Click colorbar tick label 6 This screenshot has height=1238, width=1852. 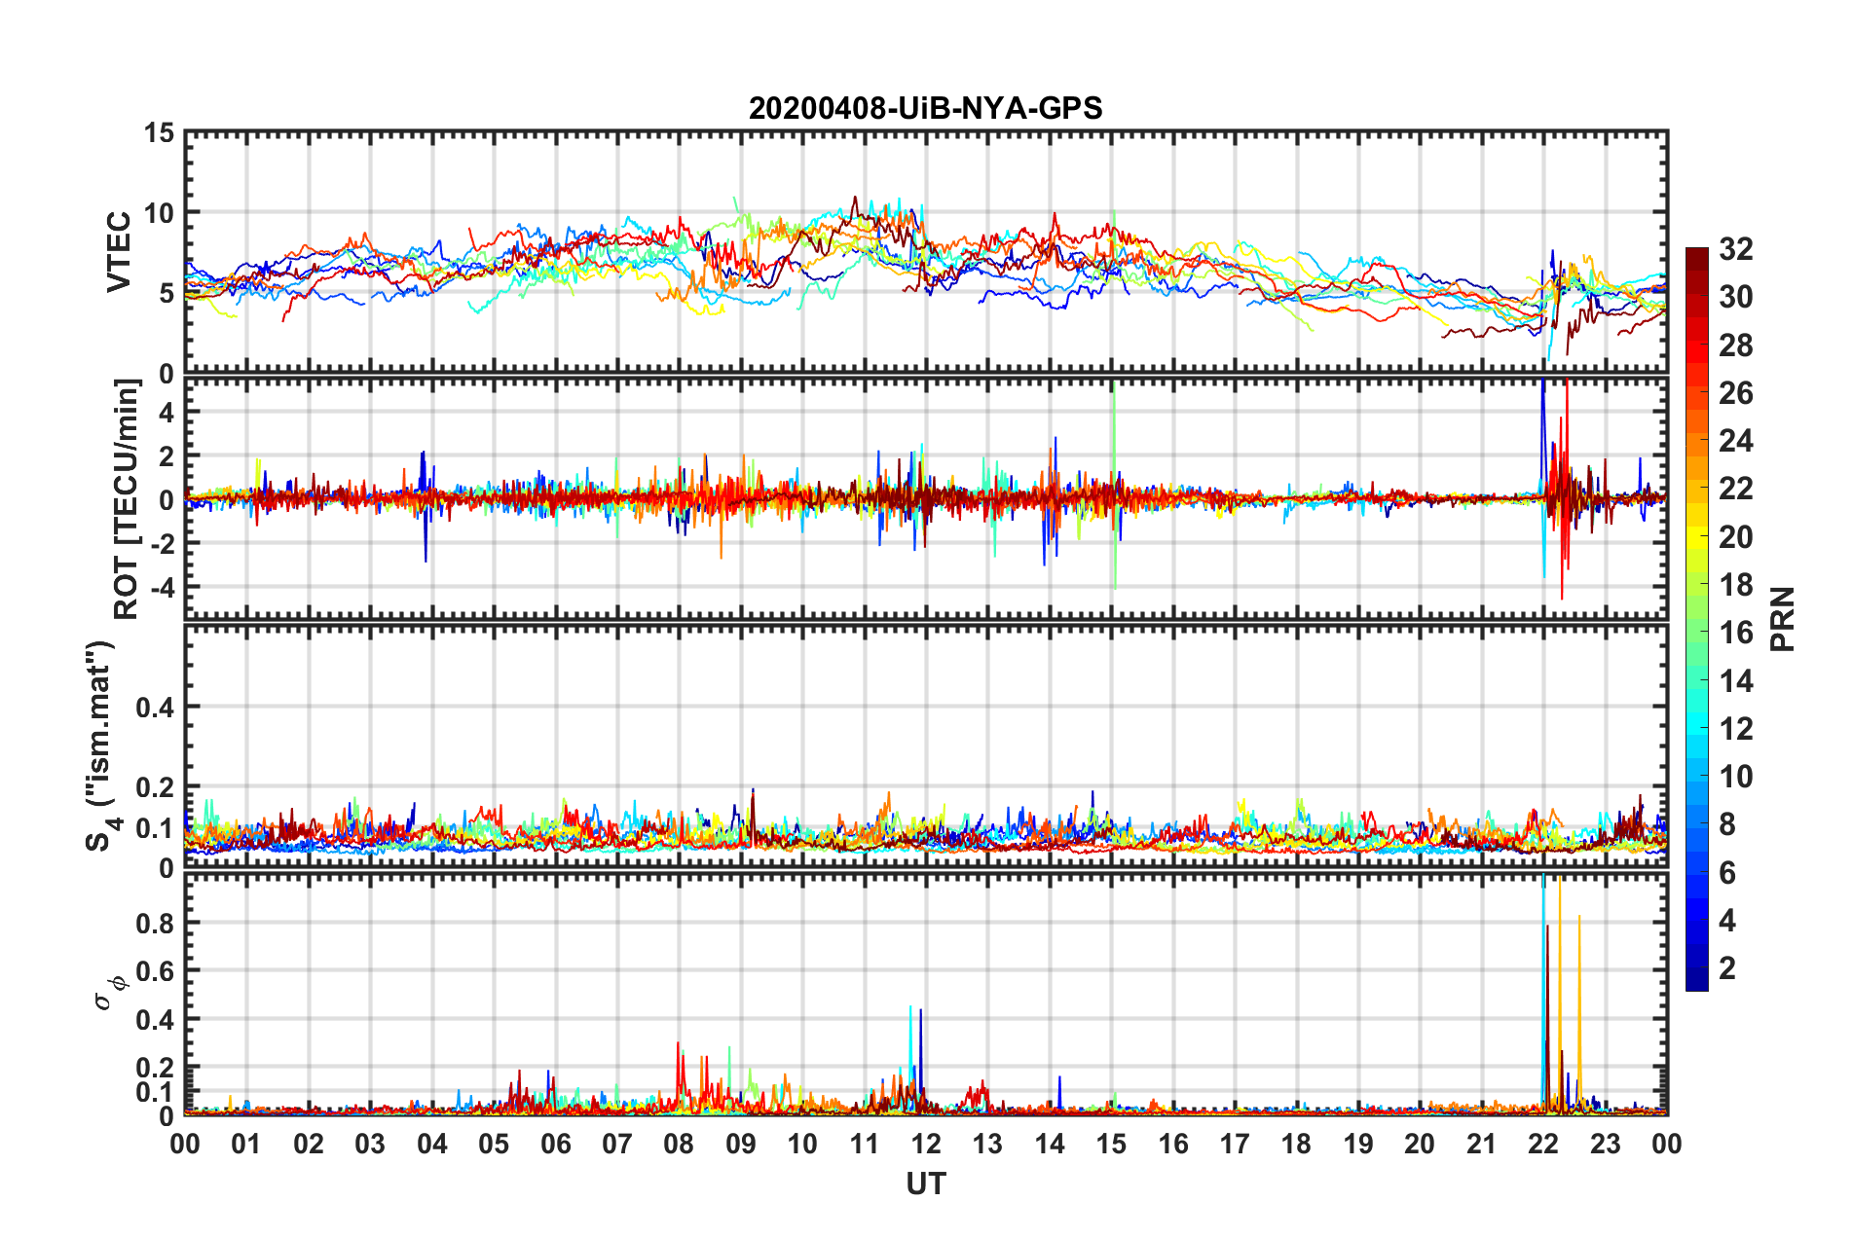tap(1726, 873)
